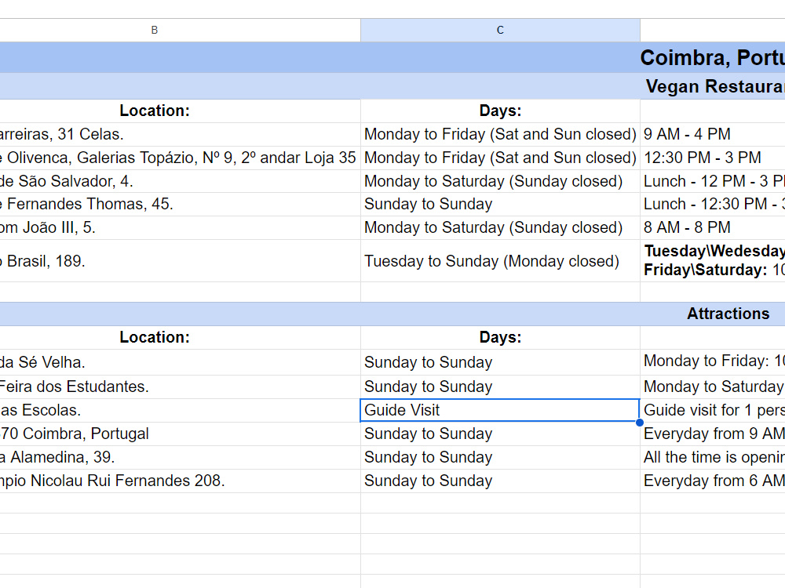Select column C header

500,30
